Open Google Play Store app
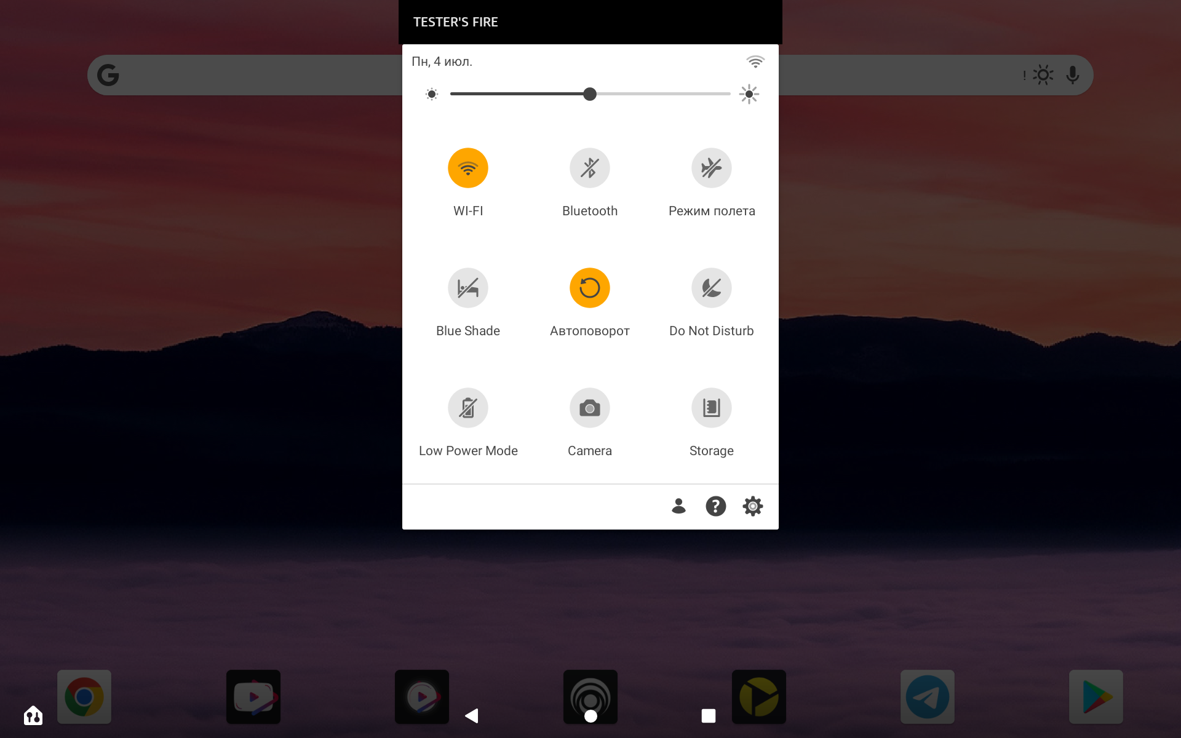The height and width of the screenshot is (738, 1181). pos(1096,697)
